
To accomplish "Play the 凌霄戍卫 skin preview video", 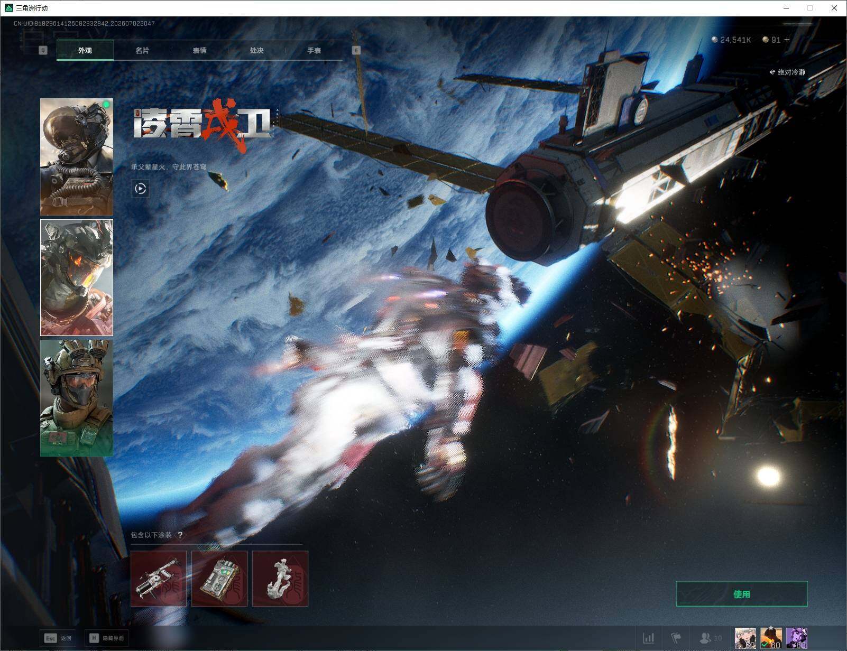I will pos(141,189).
